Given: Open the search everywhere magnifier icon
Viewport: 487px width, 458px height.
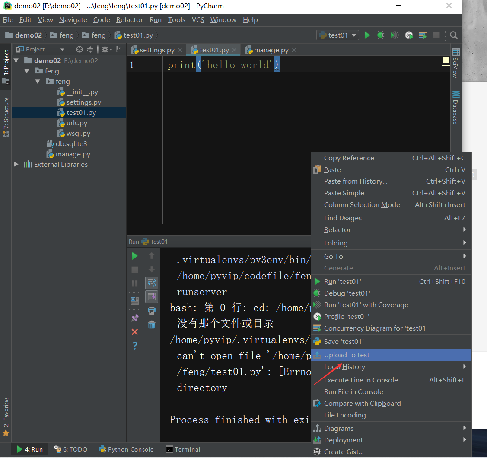Looking at the screenshot, I should 454,35.
